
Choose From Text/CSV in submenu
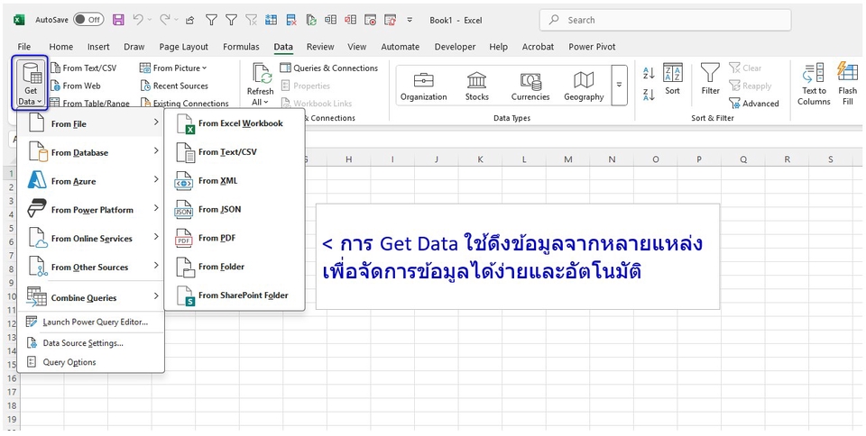coord(235,152)
